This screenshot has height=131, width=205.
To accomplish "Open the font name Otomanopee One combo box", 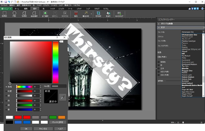I will pyautogui.click(x=192, y=32).
